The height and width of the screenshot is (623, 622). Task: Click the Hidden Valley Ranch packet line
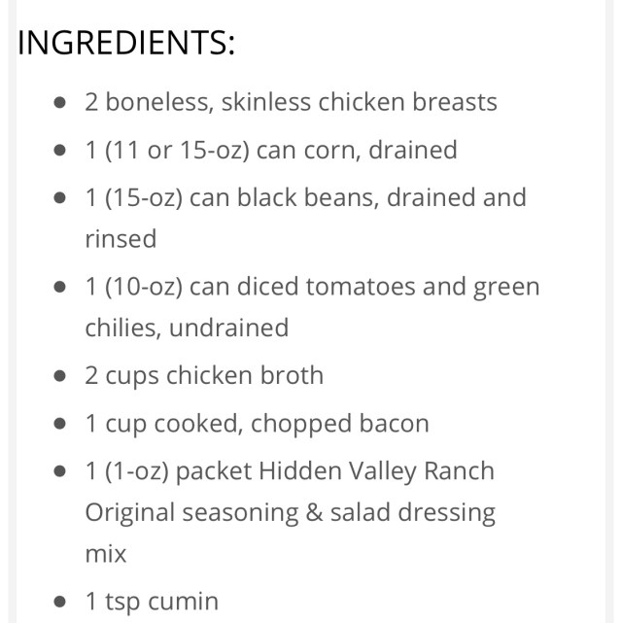[290, 471]
